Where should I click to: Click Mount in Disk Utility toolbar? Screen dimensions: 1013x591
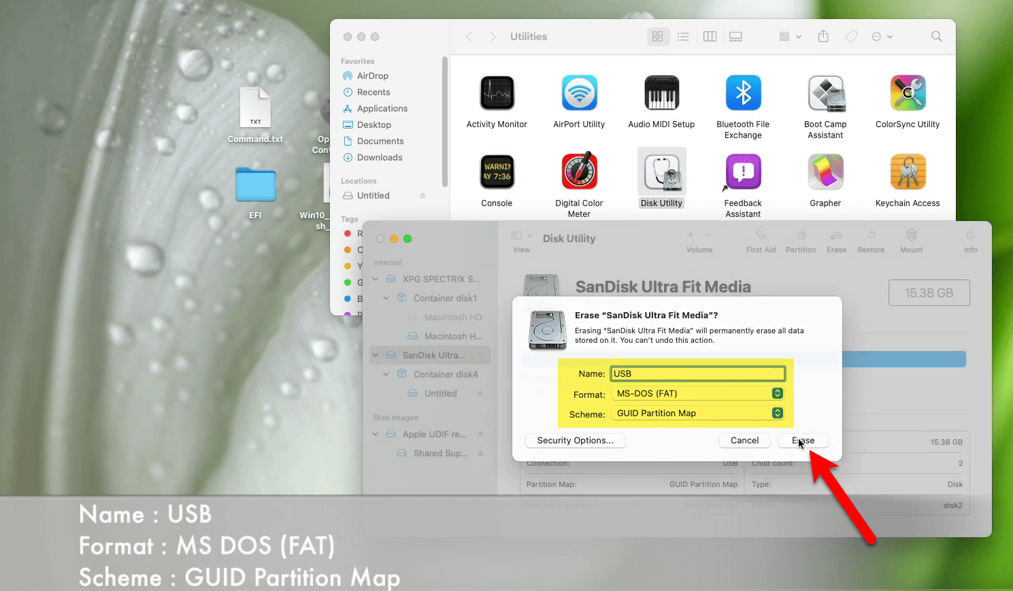pos(912,241)
